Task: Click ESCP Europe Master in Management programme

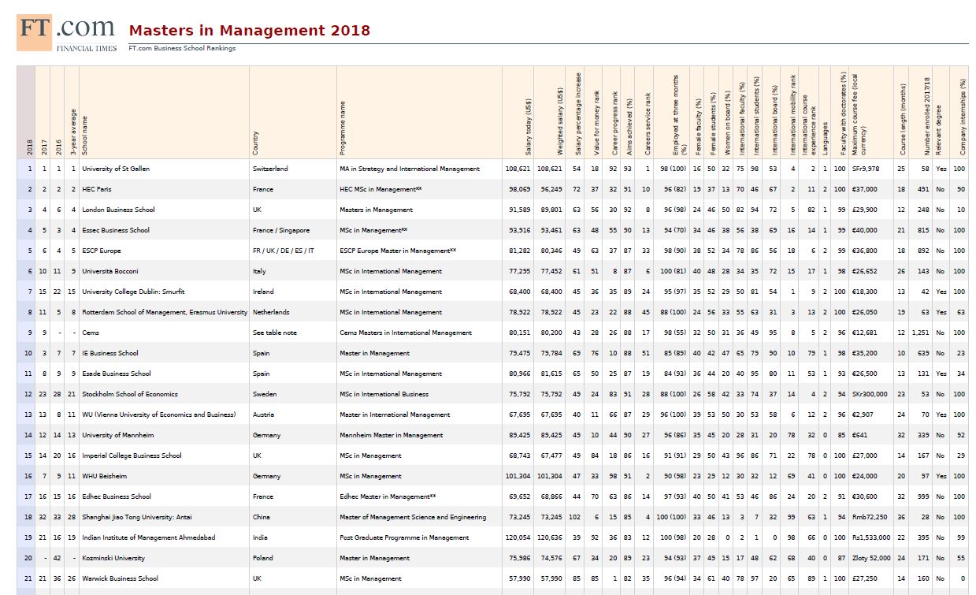Action: click(x=398, y=251)
